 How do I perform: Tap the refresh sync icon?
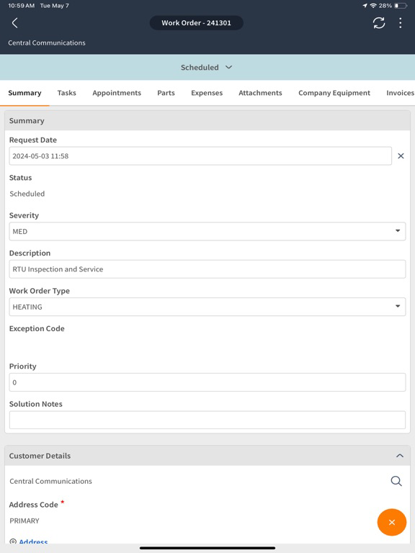pyautogui.click(x=379, y=23)
